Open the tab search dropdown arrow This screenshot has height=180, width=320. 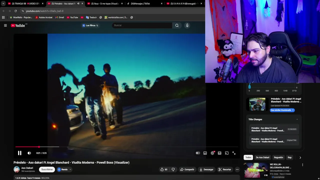coord(3,3)
